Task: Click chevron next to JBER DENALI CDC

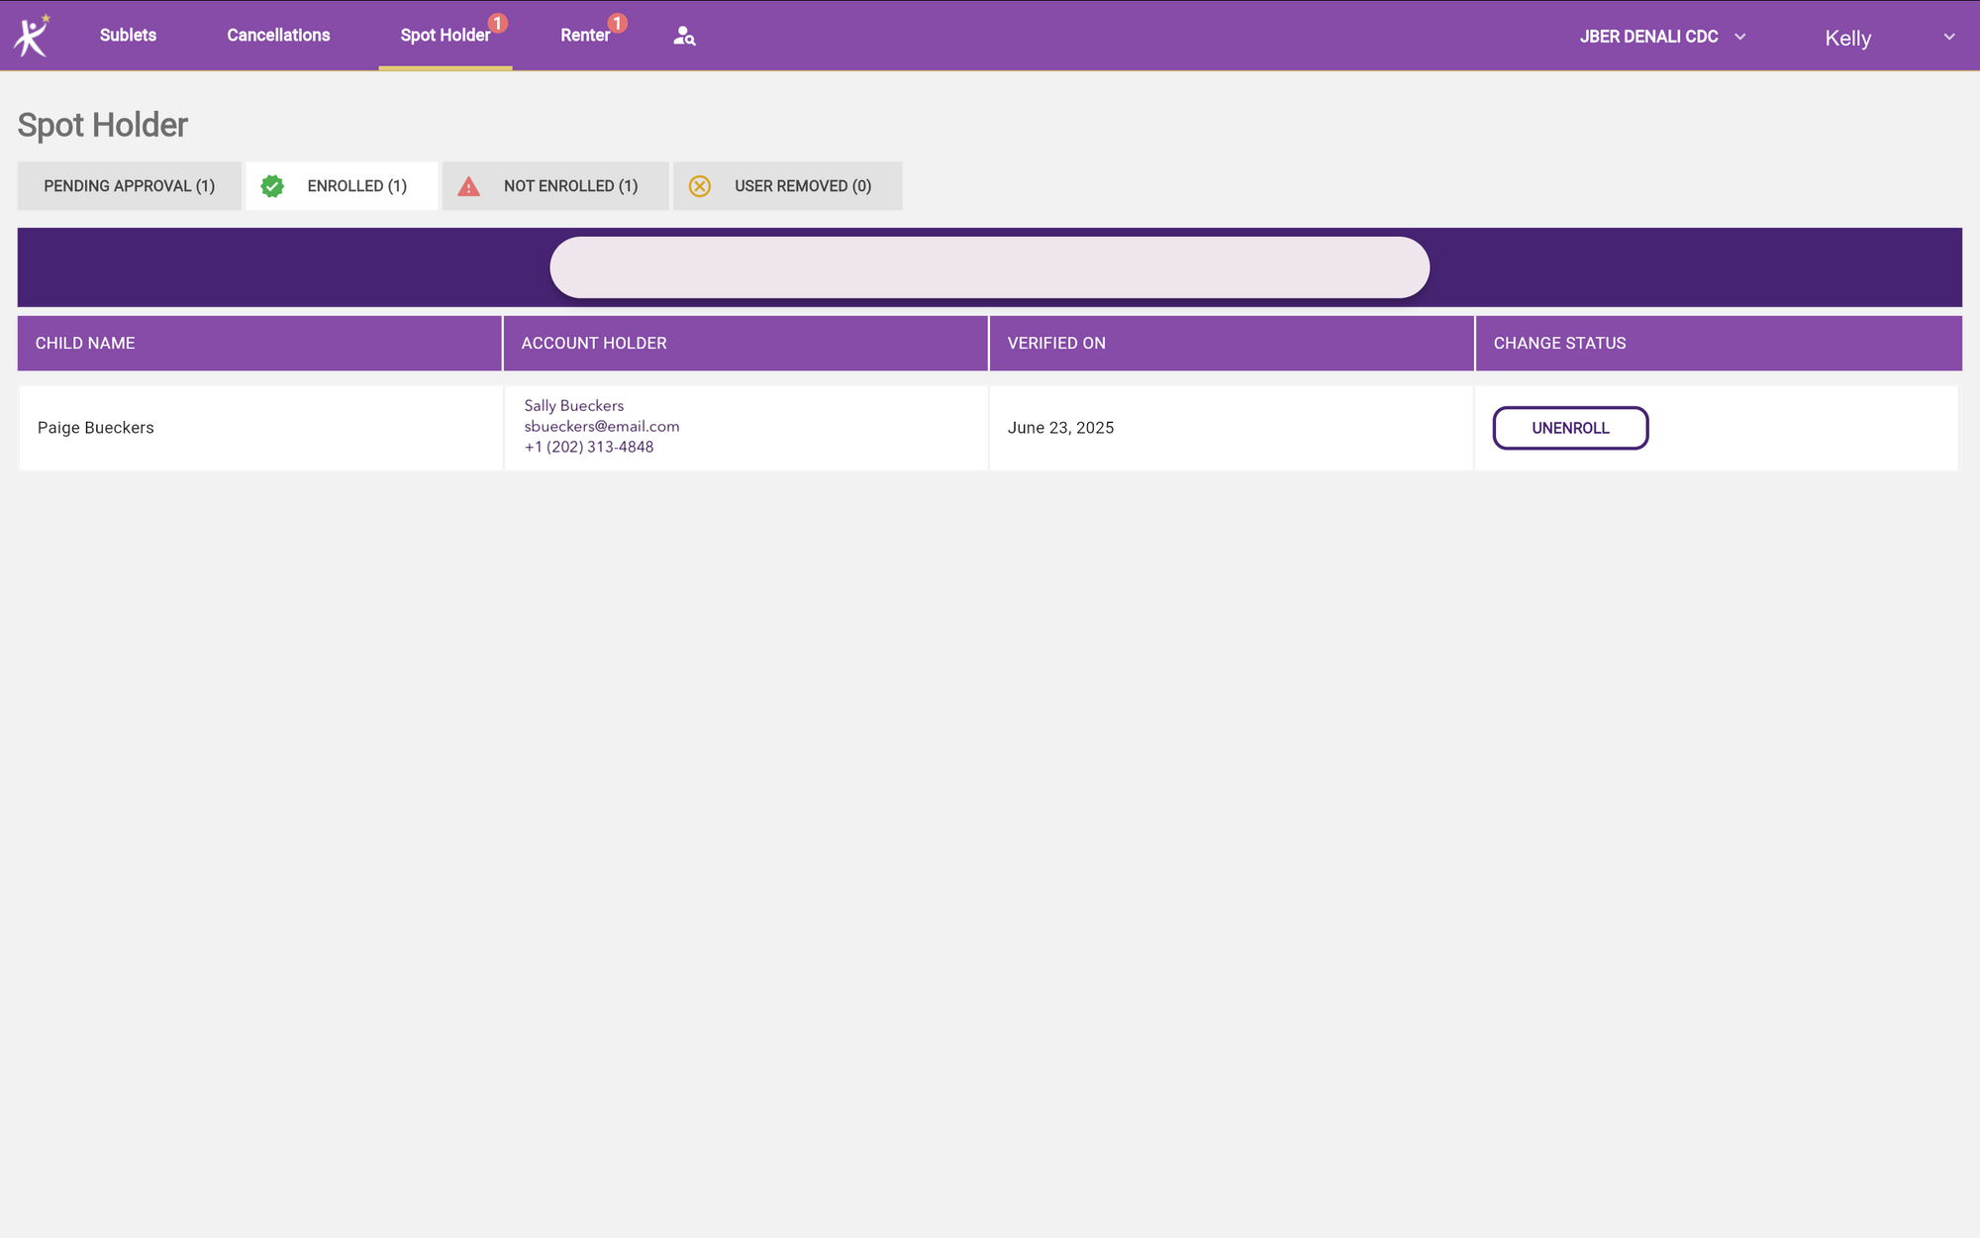Action: [x=1740, y=37]
